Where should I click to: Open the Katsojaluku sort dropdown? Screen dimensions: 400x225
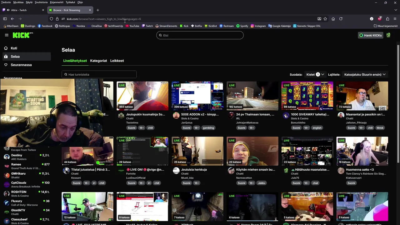point(365,74)
